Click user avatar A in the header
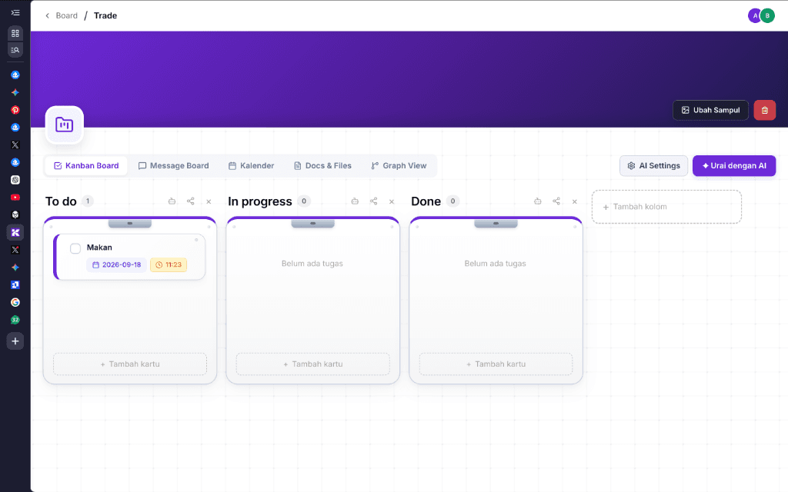This screenshot has width=788, height=492. click(754, 15)
